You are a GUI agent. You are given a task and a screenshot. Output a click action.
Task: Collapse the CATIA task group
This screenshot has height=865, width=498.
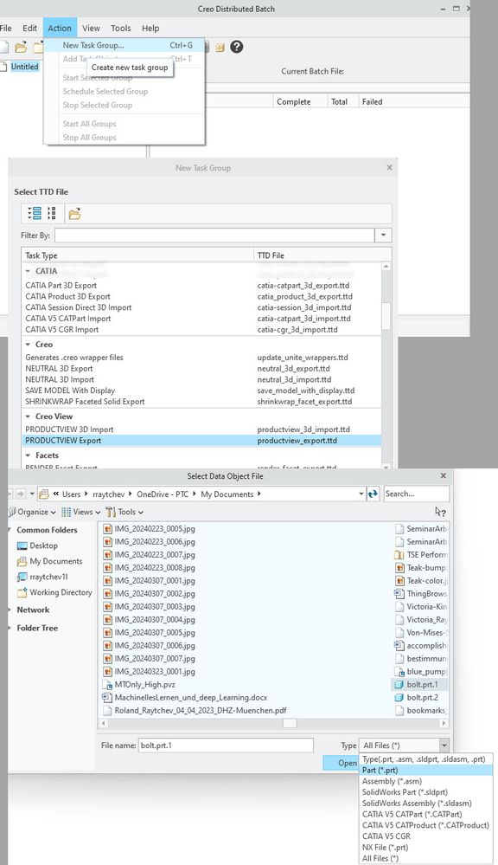(28, 271)
